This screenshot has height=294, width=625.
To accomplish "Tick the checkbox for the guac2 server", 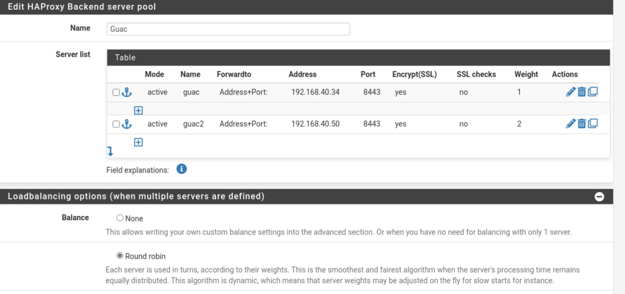I will pyautogui.click(x=115, y=124).
